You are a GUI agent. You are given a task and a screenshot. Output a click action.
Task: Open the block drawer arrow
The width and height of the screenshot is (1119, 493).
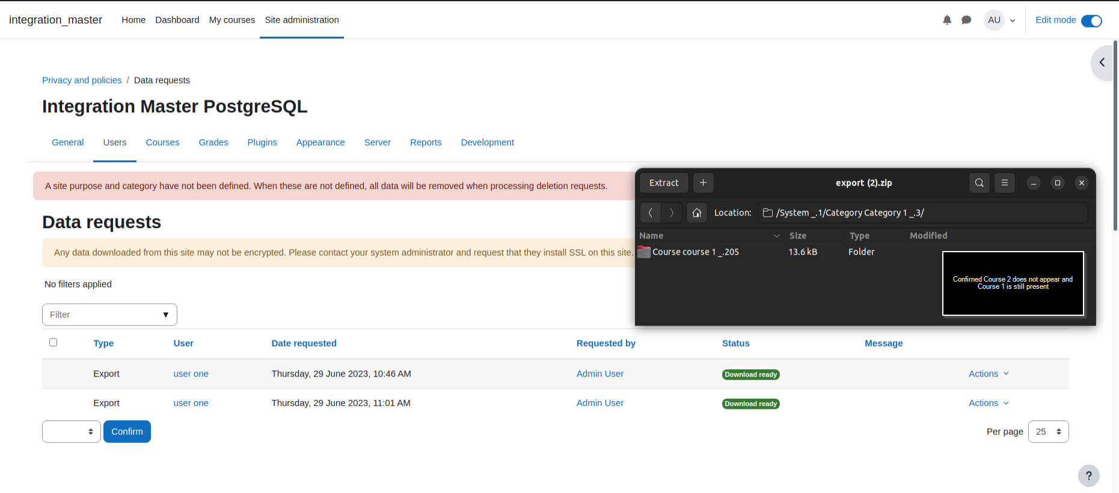[1102, 62]
